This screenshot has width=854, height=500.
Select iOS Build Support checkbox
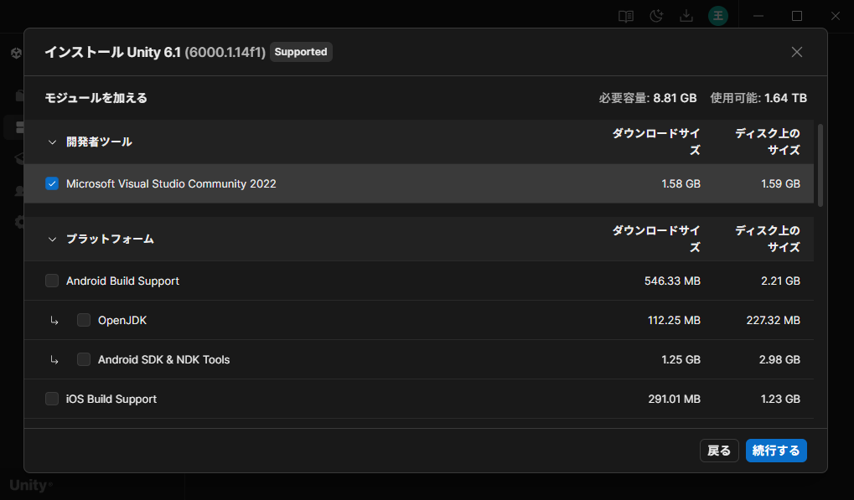(x=52, y=399)
